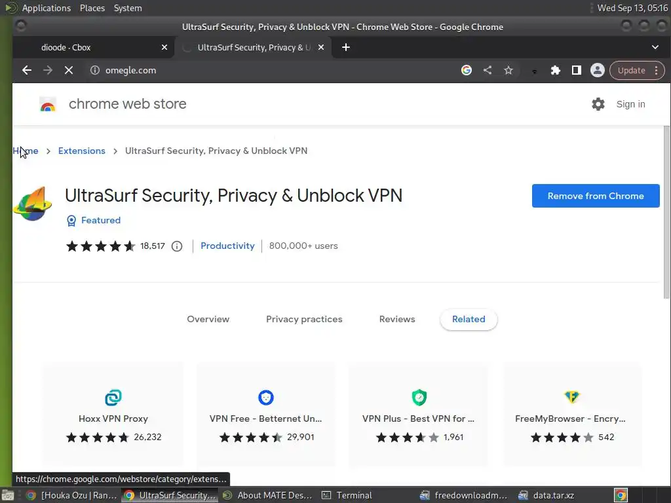Open the Hoxx VPN Proxy card icon
This screenshot has width=671, height=503.
113,398
